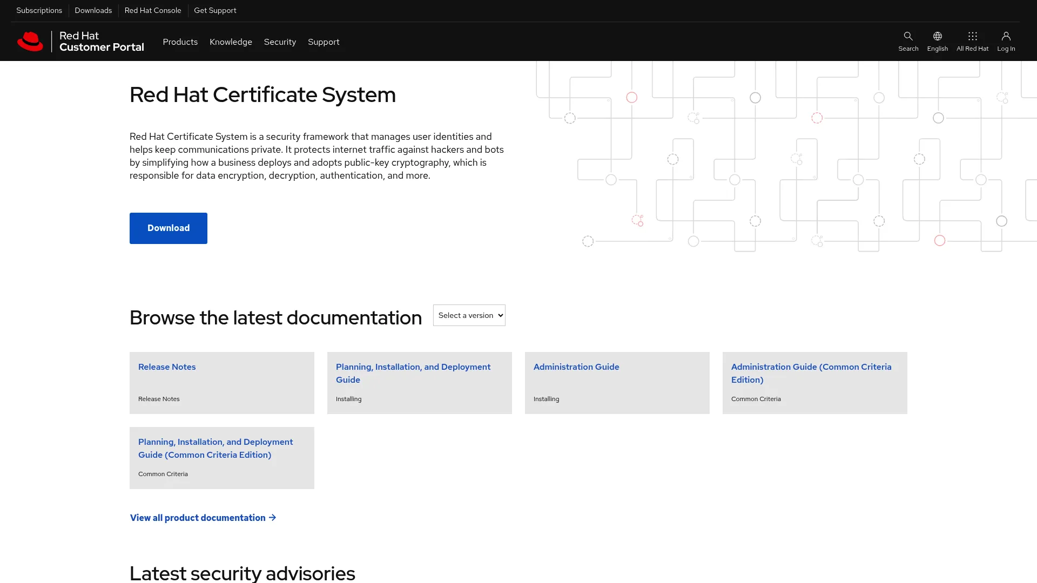Click the Log In user icon
The height and width of the screenshot is (583, 1037).
(1006, 36)
